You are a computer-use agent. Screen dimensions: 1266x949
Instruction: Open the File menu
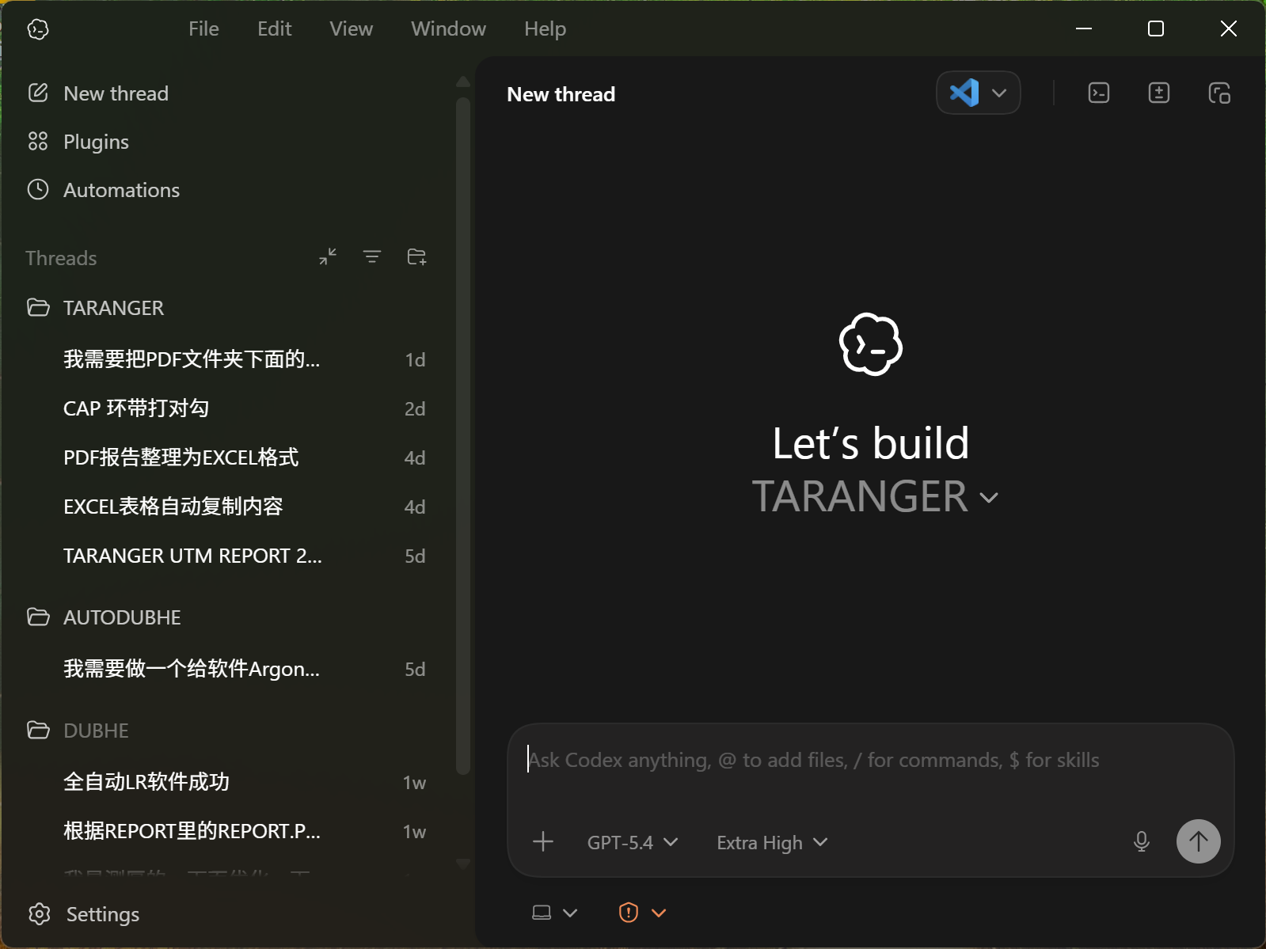click(203, 28)
